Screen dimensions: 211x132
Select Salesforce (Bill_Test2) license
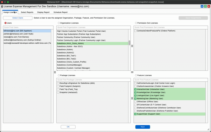point(92,59)
